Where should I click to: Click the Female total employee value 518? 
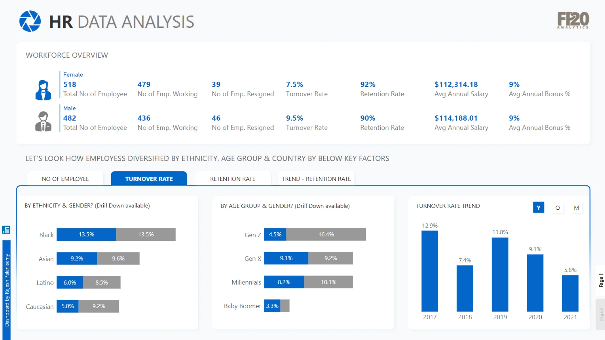tap(70, 84)
